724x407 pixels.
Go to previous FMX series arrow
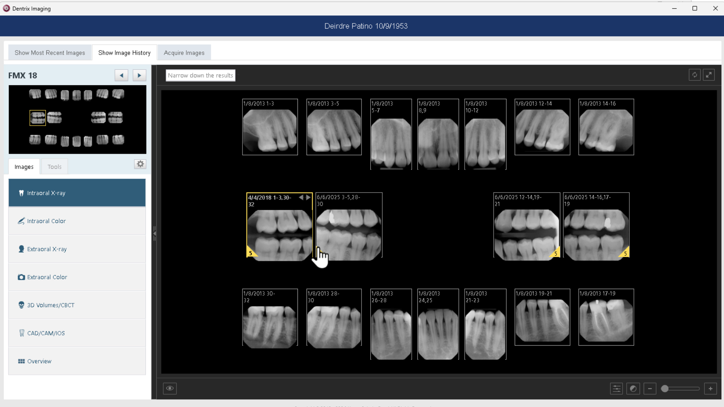[121, 75]
